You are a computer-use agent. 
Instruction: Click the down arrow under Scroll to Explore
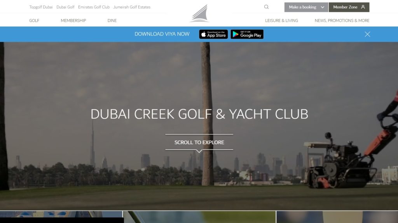(x=199, y=151)
